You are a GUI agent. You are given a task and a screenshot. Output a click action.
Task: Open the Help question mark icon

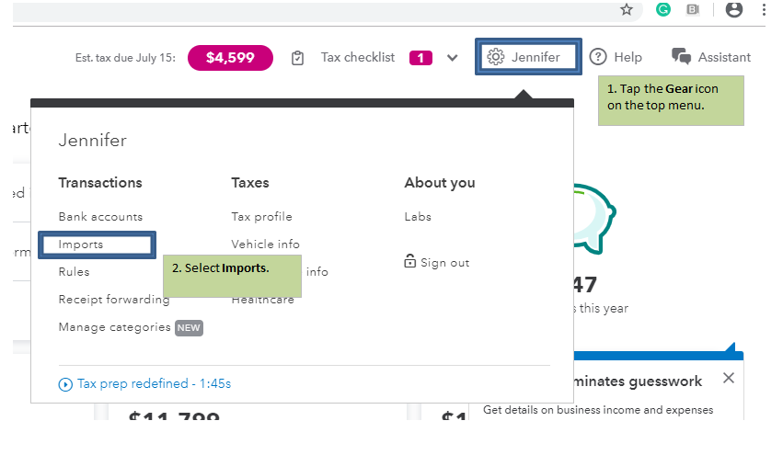pos(598,57)
